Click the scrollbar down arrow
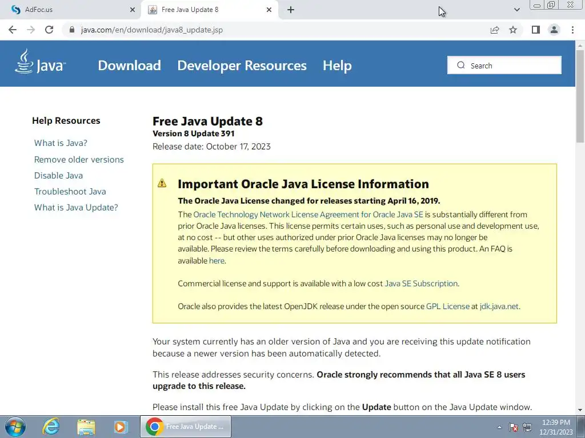The image size is (585, 438). pos(580,410)
